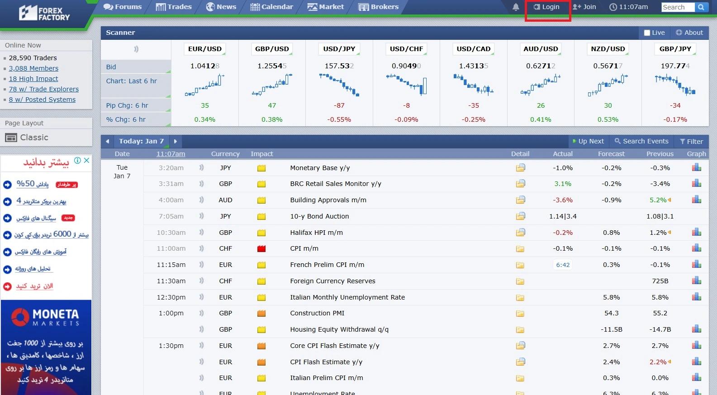
Task: Open detail folder for Construction PMI
Action: click(x=520, y=314)
